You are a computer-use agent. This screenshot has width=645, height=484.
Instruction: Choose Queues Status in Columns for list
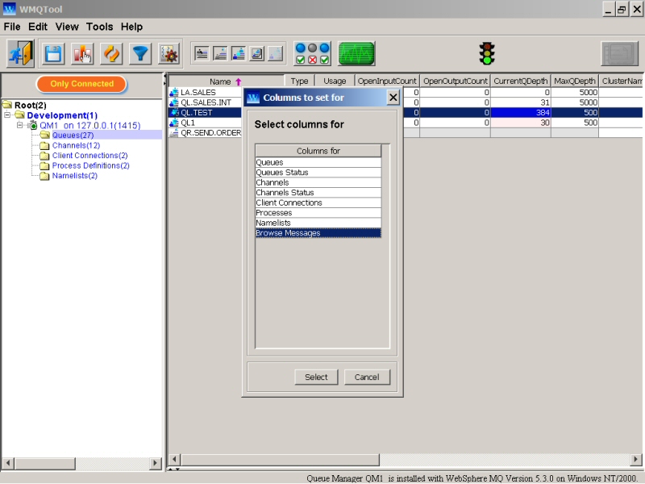[x=318, y=173]
